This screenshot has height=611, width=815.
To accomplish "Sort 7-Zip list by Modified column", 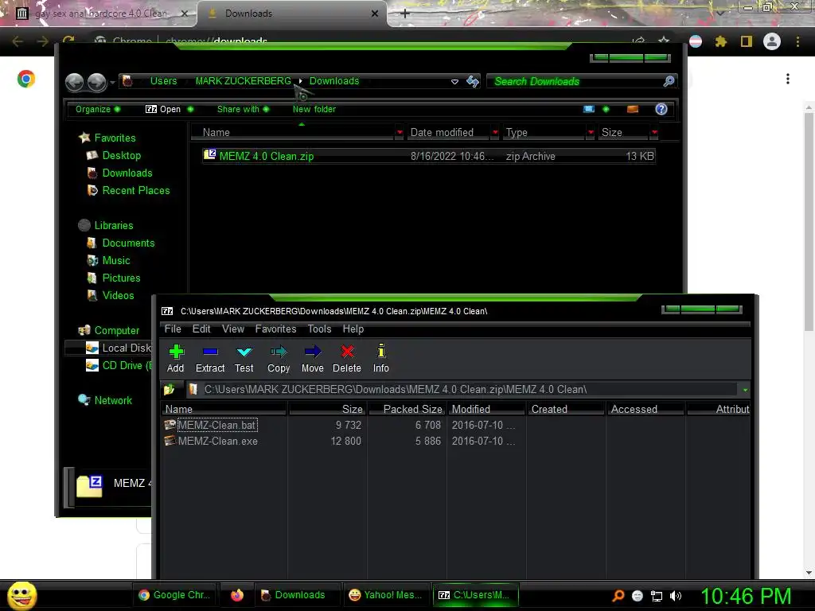I will pyautogui.click(x=487, y=410).
